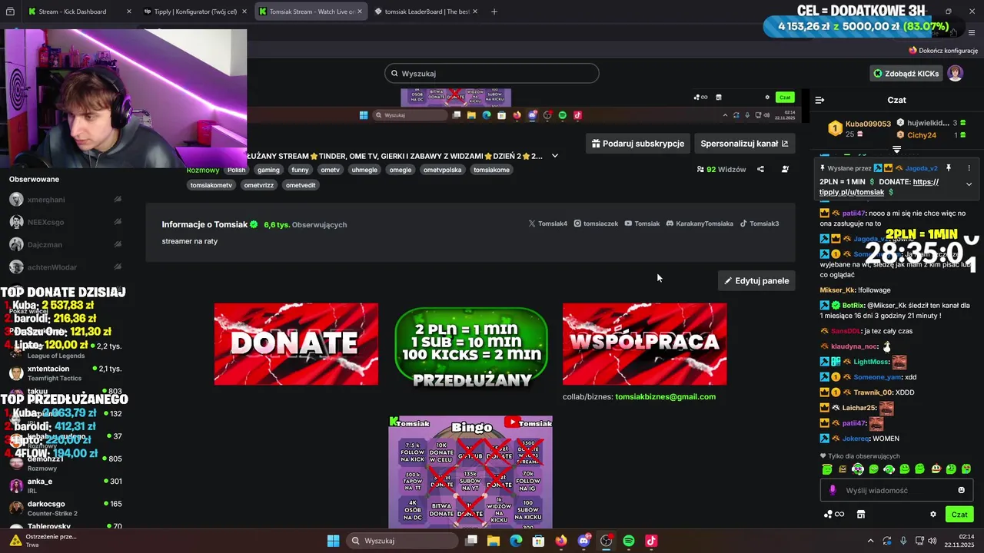Click the Edytuj panele button
Image resolution: width=984 pixels, height=553 pixels.
tap(756, 280)
